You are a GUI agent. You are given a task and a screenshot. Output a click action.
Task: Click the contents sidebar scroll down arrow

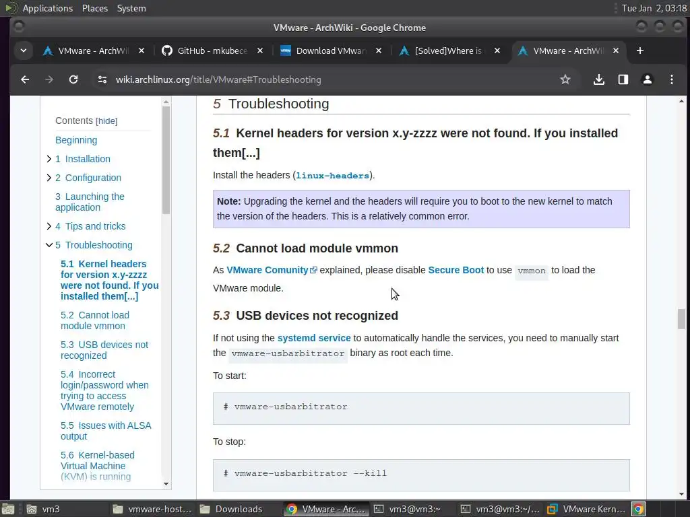[166, 484]
